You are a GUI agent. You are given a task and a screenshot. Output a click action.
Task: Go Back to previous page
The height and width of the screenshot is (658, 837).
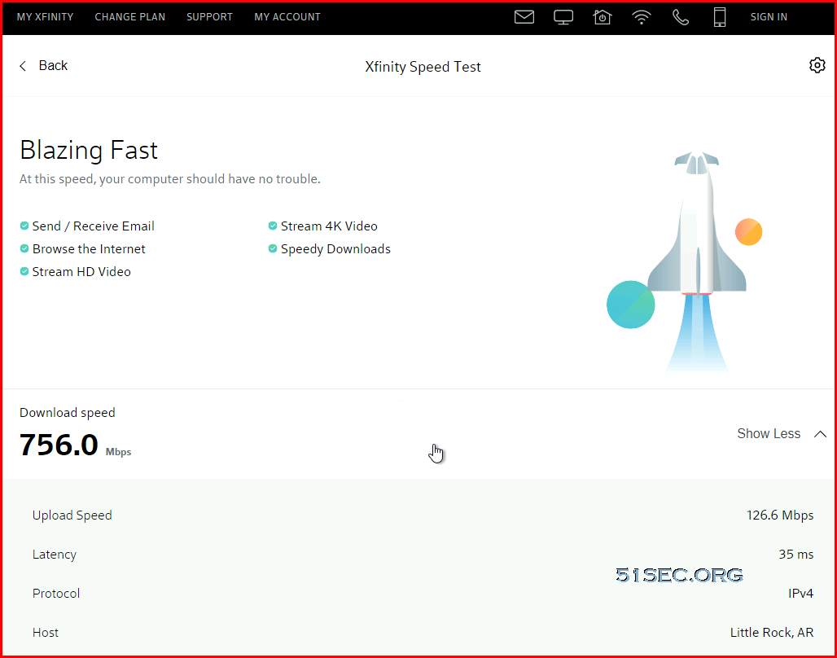tap(53, 66)
